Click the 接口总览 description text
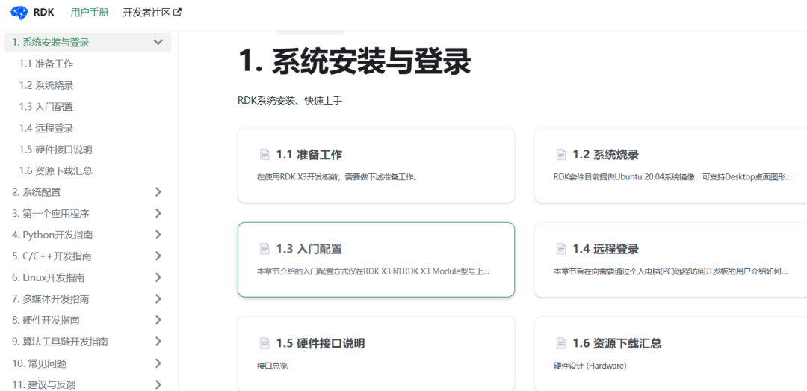This screenshot has width=807, height=391. click(272, 366)
